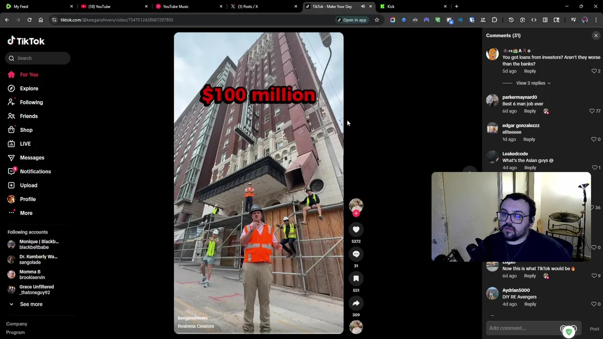Switch to the YouTube tab
The height and width of the screenshot is (339, 603).
coord(114,7)
